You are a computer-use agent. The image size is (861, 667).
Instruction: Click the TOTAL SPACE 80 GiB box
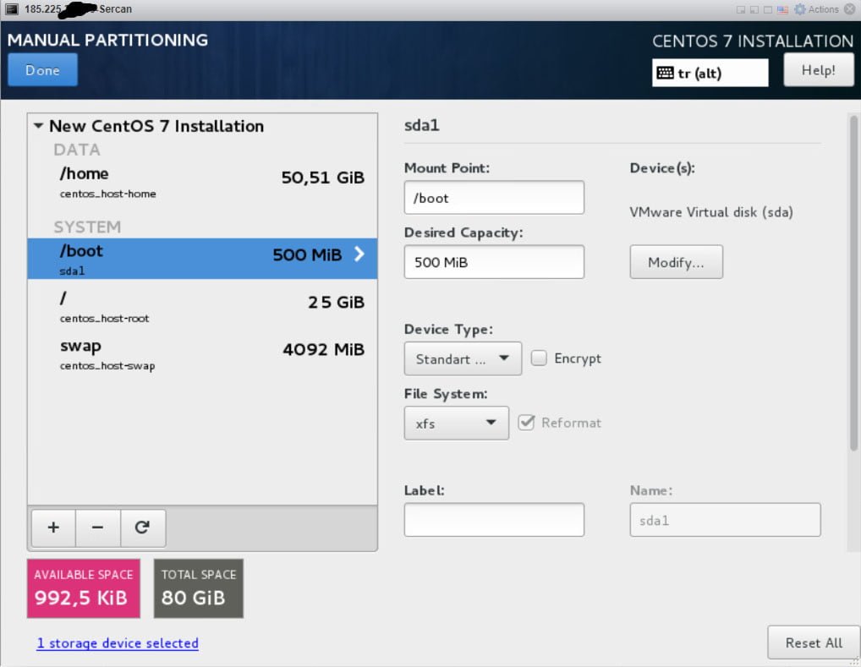click(x=198, y=588)
